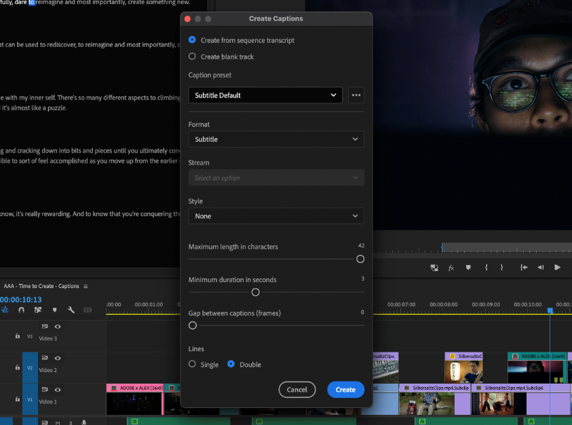
Task: Click the caption track CC icon
Action: coord(88,310)
